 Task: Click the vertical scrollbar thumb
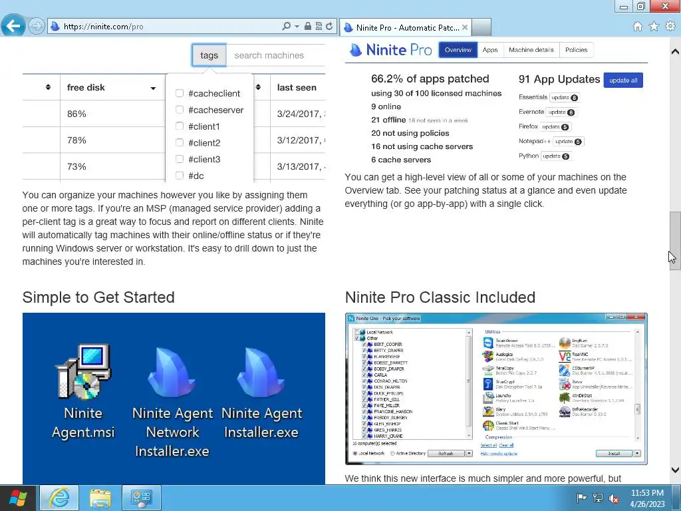[675, 241]
